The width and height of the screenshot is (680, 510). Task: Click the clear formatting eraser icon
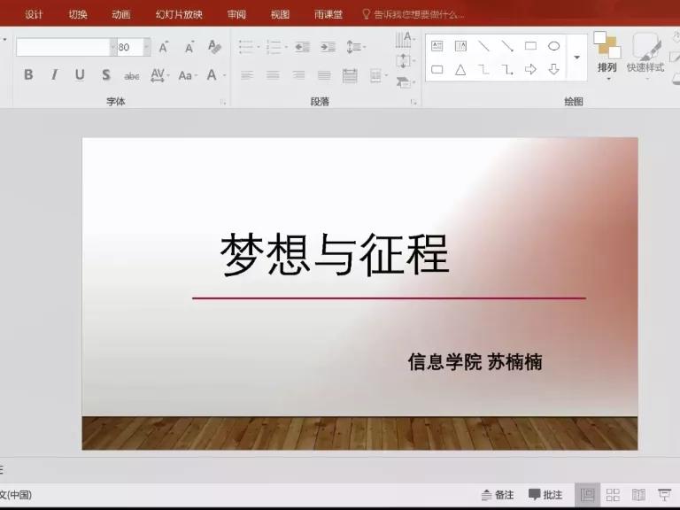tap(214, 47)
